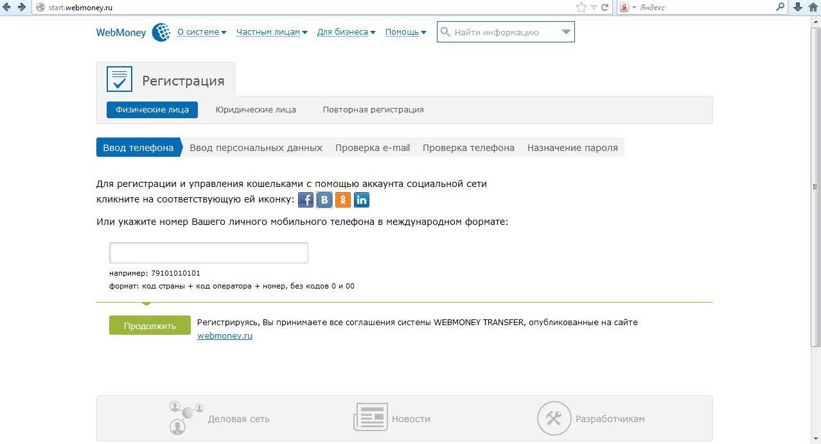This screenshot has width=821, height=444.
Task: Click the Регистрация checklist icon
Action: (119, 80)
